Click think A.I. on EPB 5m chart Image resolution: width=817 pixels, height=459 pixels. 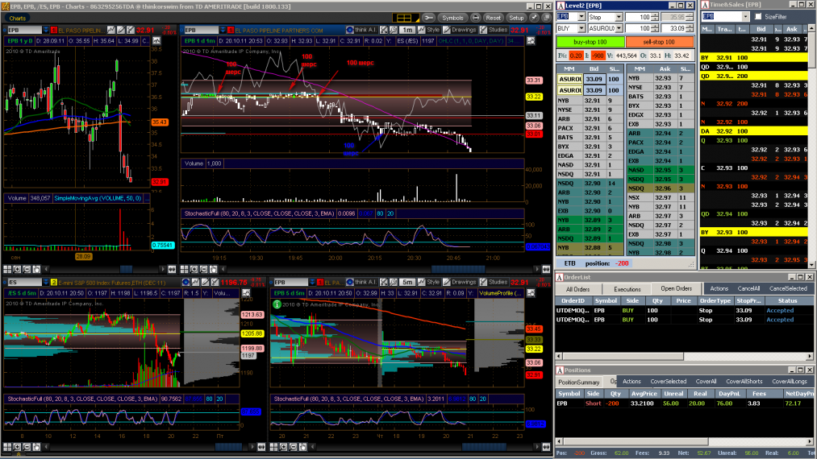[x=361, y=282]
